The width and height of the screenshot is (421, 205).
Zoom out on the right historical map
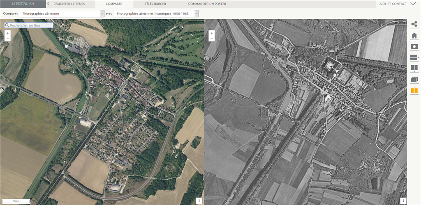212,39
